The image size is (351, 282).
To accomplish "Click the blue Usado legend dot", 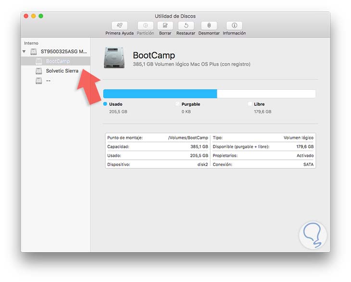I will tap(105, 104).
